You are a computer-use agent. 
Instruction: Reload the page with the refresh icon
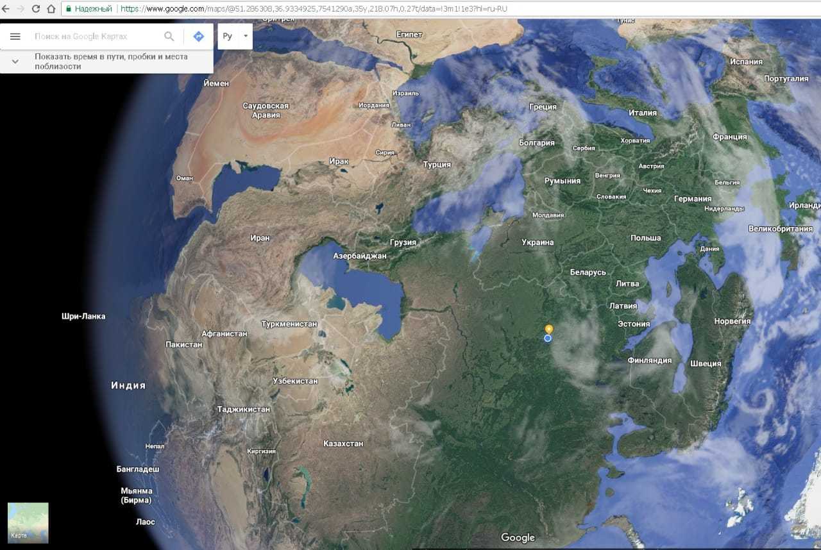click(x=36, y=9)
